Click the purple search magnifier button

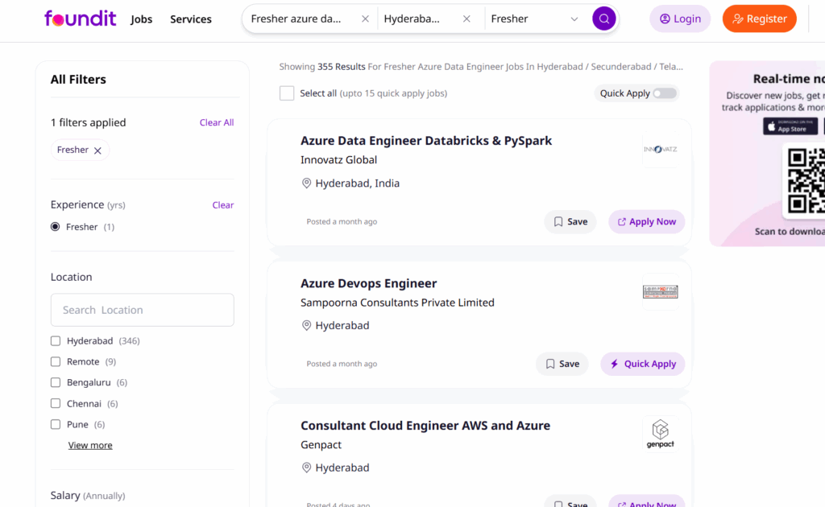click(x=603, y=19)
